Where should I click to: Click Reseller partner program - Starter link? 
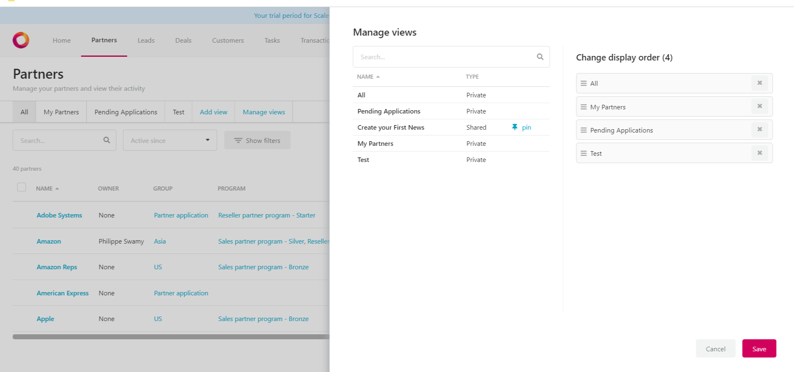pyautogui.click(x=267, y=215)
